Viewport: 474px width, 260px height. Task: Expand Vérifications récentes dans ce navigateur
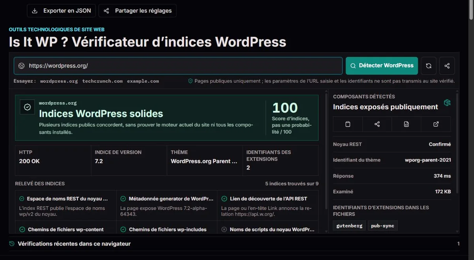point(234,244)
